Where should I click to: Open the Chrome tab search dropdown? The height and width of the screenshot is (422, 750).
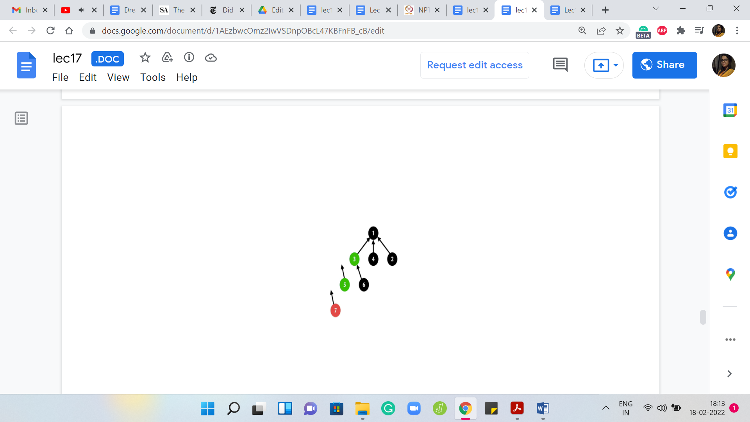pos(656,9)
